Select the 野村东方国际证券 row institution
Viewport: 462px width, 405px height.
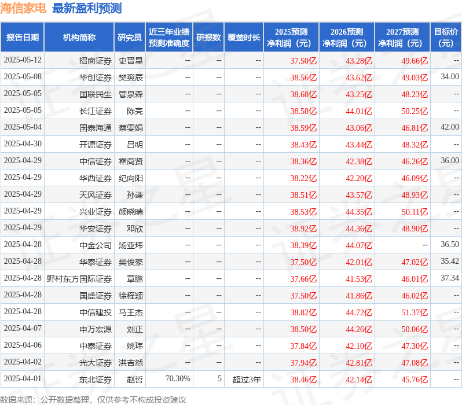coord(79,279)
